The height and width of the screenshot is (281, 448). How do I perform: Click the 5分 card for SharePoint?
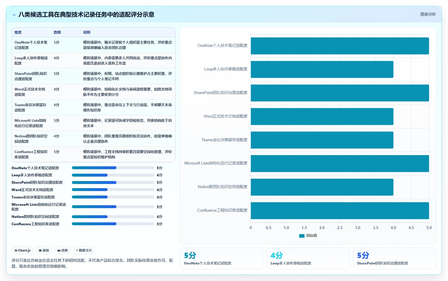[x=395, y=258]
